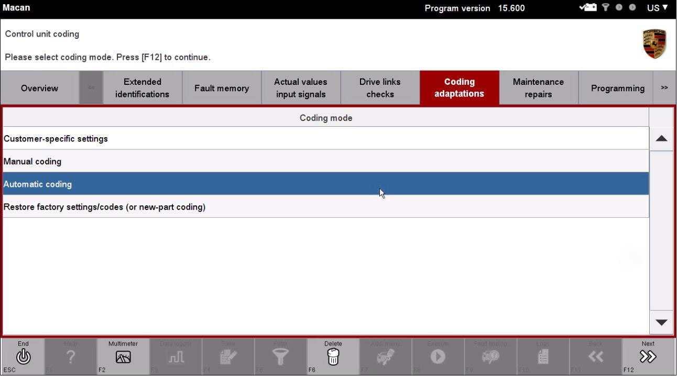Click the End power icon button

pyautogui.click(x=23, y=356)
